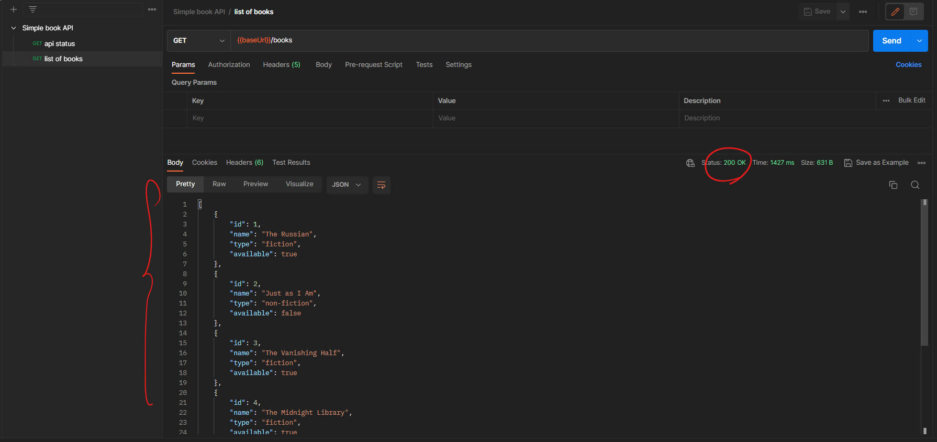Click "The Russian" value text
The image size is (937, 442).
(287, 234)
